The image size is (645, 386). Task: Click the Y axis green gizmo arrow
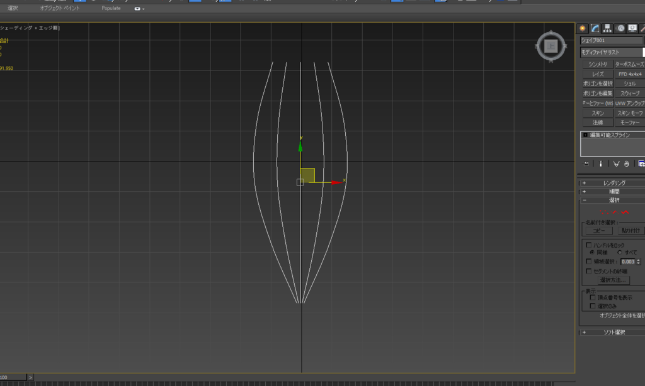[300, 146]
